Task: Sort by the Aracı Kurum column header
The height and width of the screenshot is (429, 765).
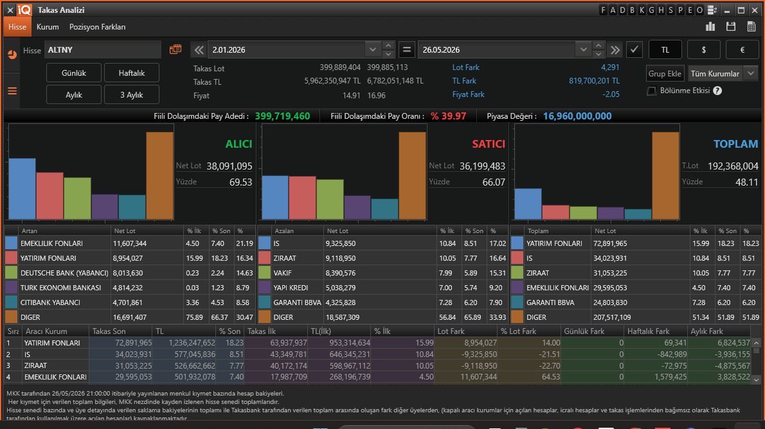Action: pyautogui.click(x=55, y=331)
